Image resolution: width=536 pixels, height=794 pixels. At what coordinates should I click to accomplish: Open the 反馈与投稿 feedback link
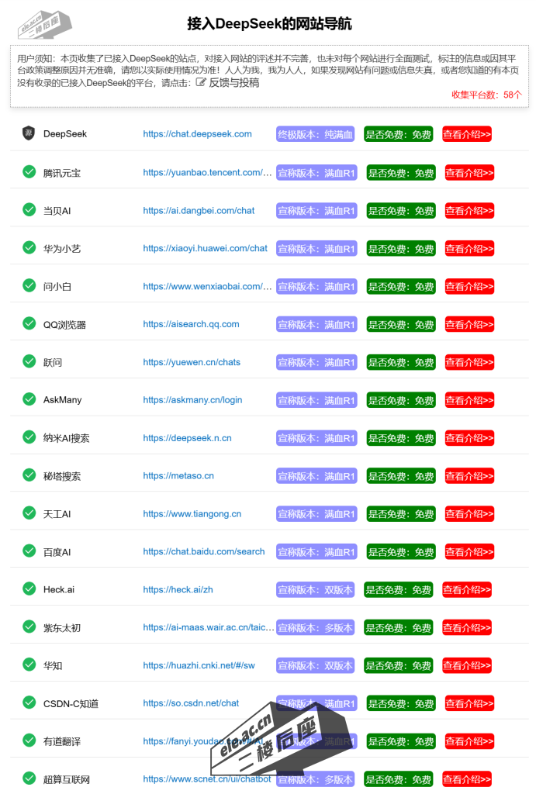click(233, 82)
